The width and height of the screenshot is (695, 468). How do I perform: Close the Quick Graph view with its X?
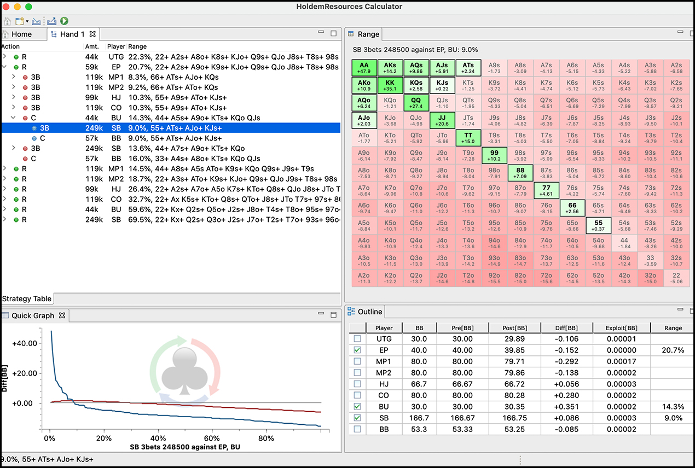click(x=62, y=315)
